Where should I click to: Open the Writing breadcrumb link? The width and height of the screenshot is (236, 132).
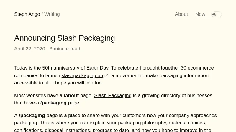(x=52, y=14)
